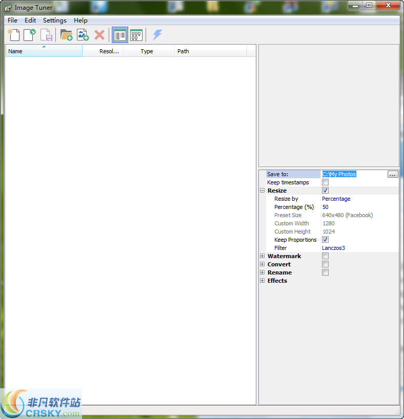Screen dimensions: 404x419
Task: Switch to thumbnails view
Action: pyautogui.click(x=136, y=35)
